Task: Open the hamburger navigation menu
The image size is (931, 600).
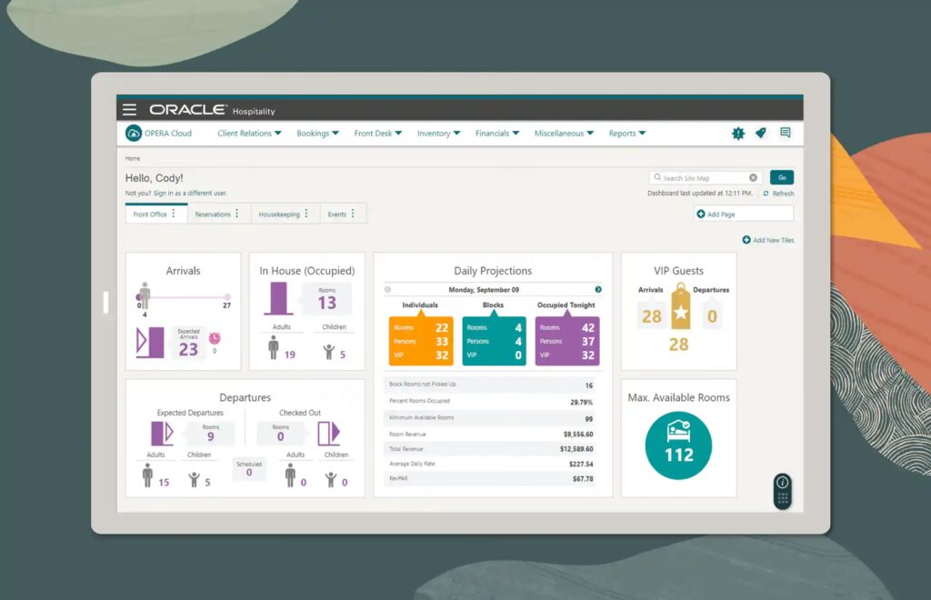Action: [129, 109]
